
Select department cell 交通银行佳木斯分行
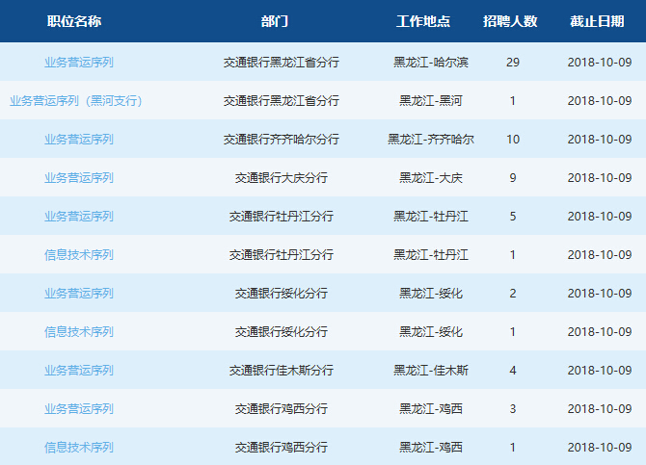tap(282, 371)
